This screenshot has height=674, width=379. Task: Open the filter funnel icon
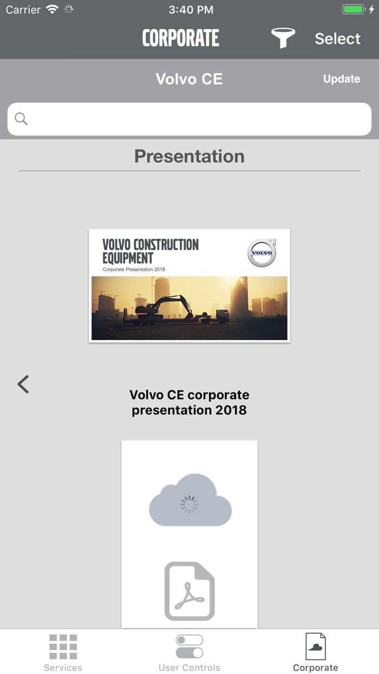click(283, 38)
